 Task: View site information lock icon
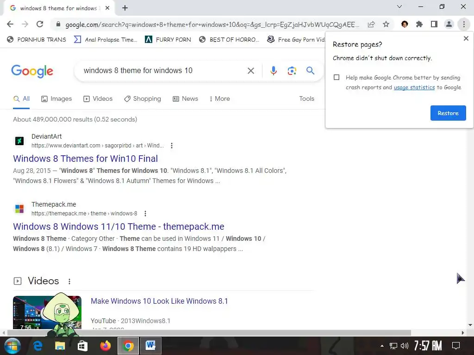tap(58, 24)
